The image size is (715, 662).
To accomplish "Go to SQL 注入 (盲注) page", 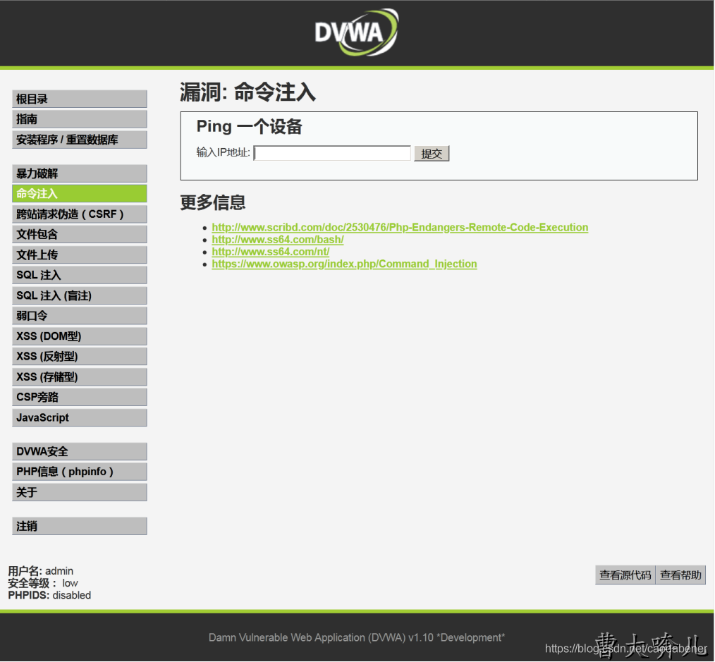I will pos(80,295).
